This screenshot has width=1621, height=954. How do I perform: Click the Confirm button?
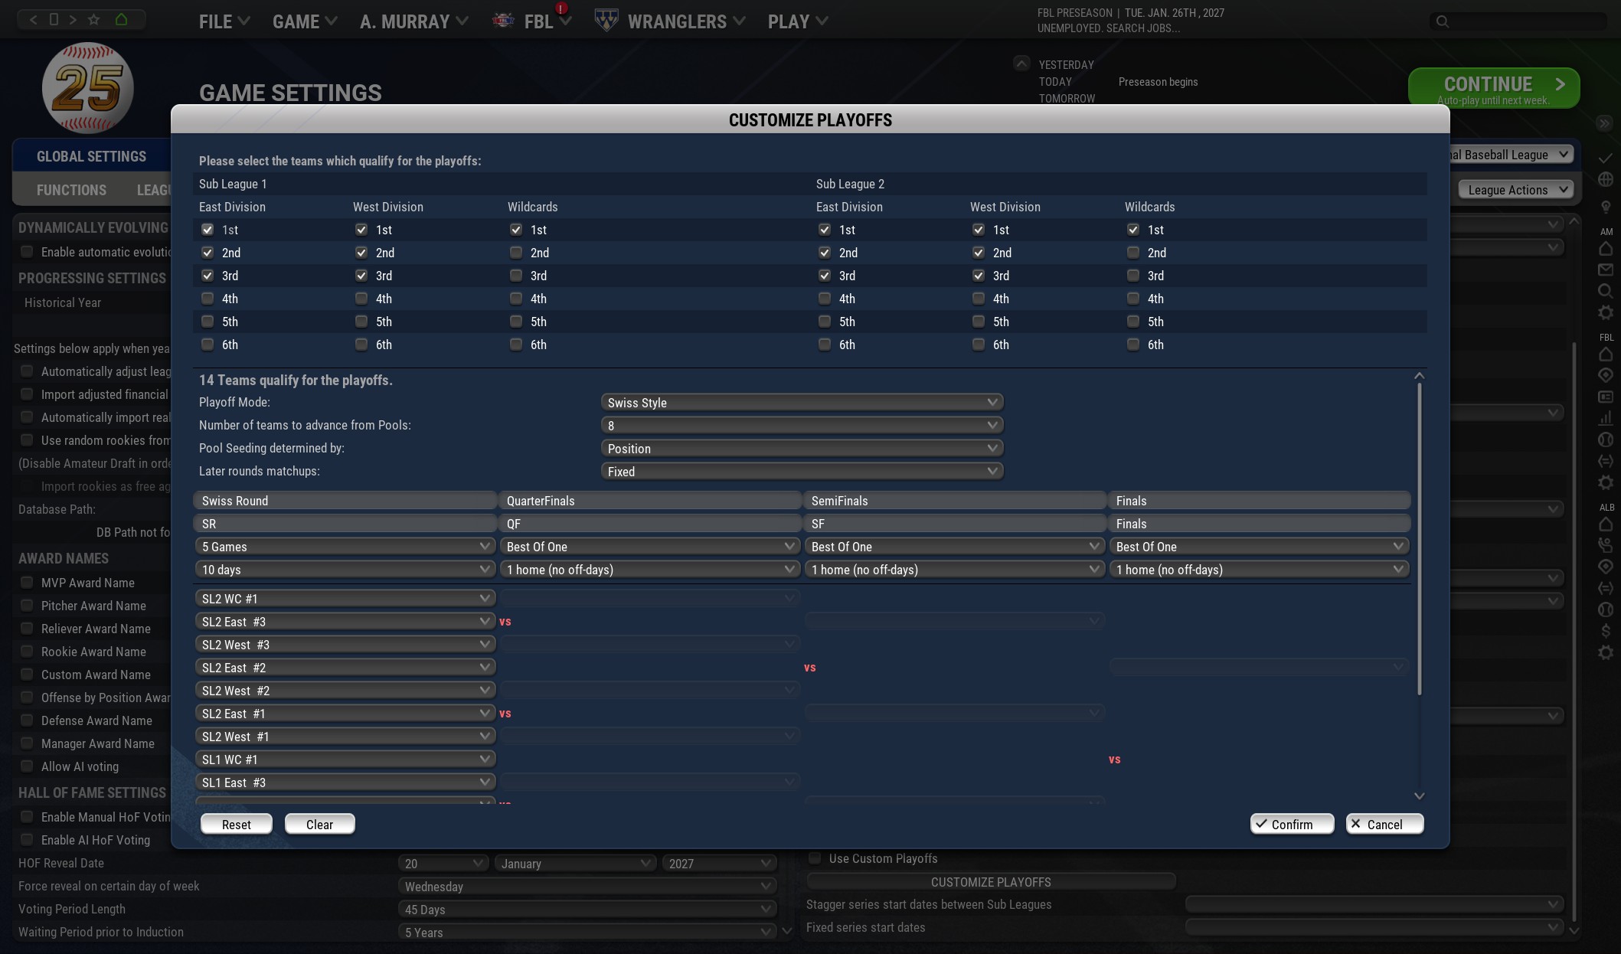[x=1292, y=825]
